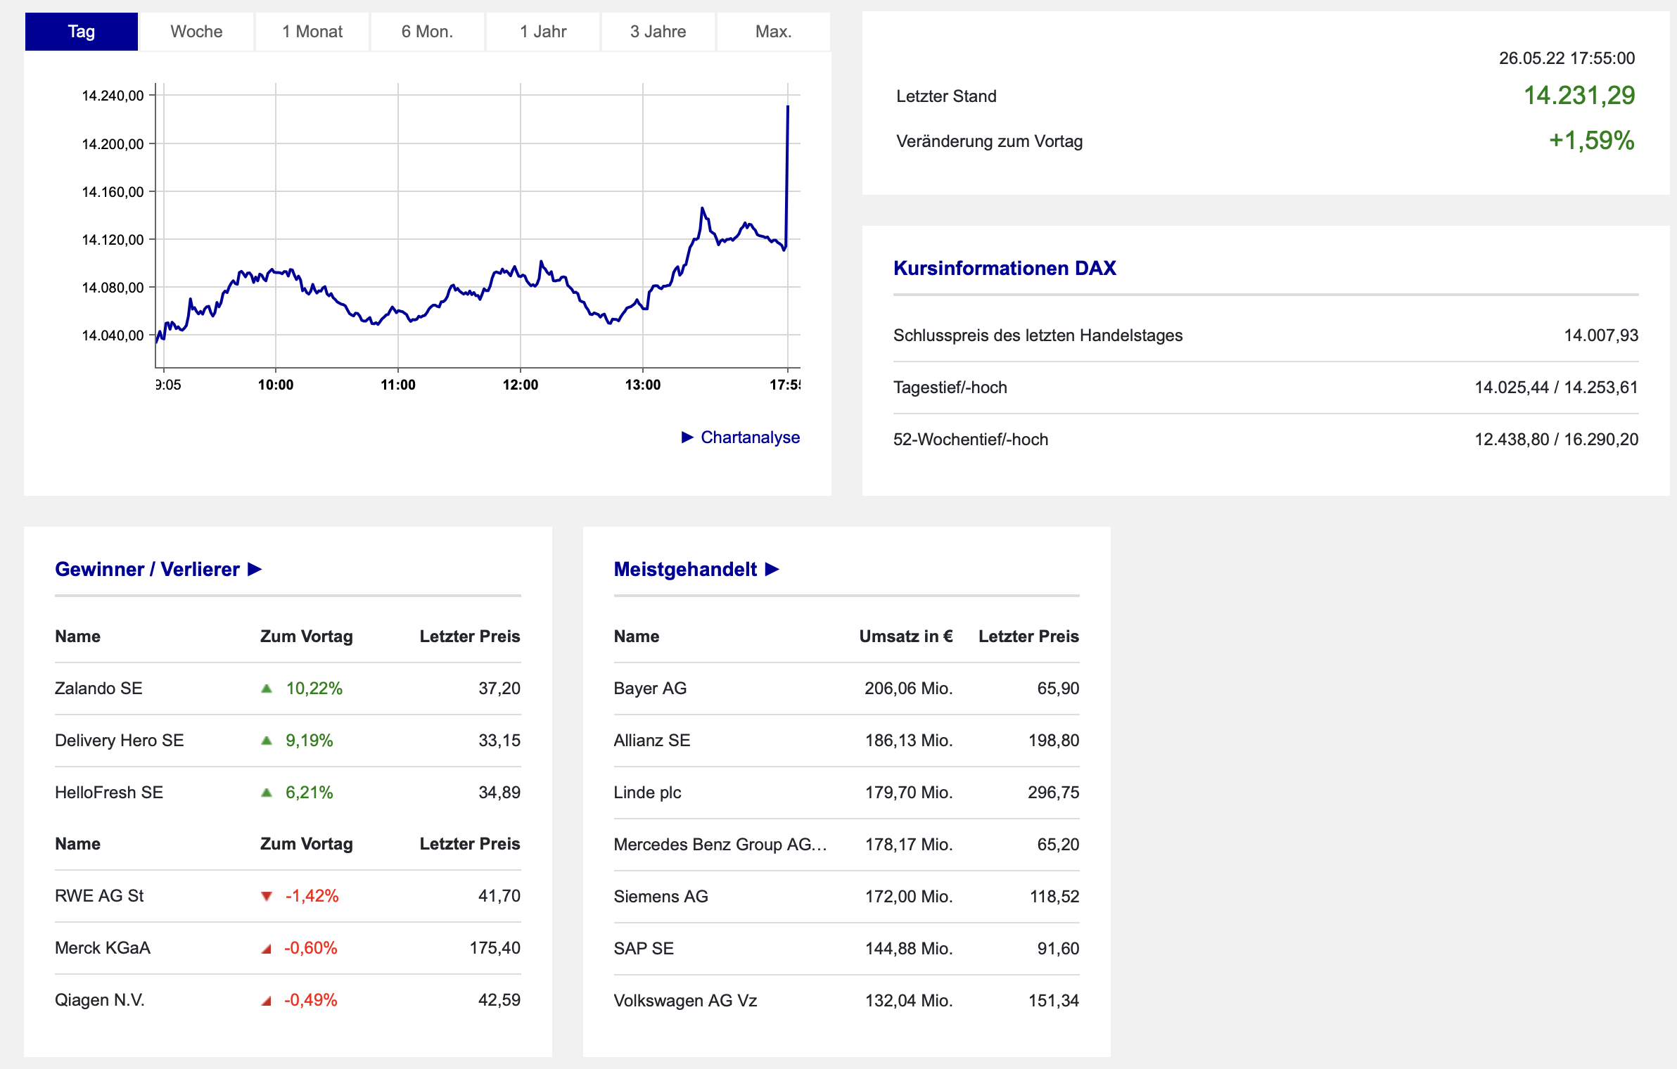Viewport: 1677px width, 1069px height.
Task: Click arrow icon beside Meistgehandelt heading
Action: pyautogui.click(x=772, y=569)
